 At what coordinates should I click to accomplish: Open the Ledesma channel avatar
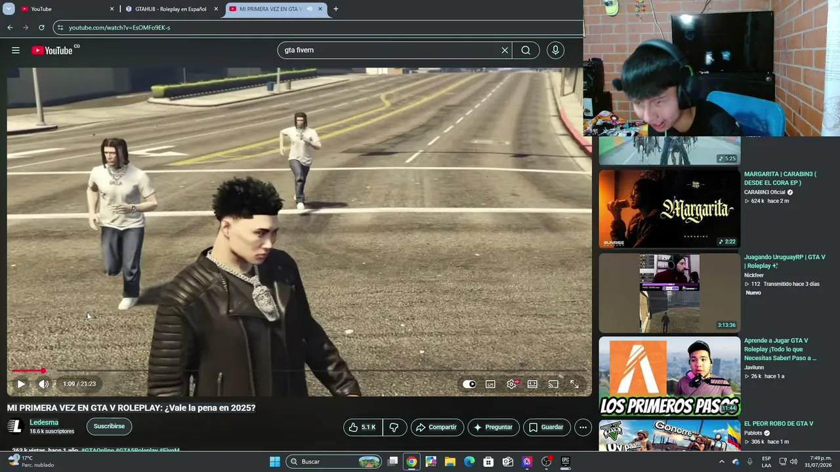[x=15, y=426]
